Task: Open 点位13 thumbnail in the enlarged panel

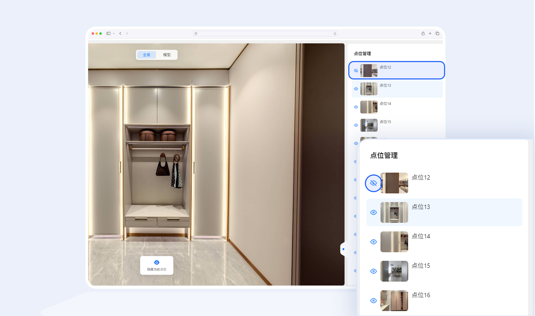Action: coord(394,212)
